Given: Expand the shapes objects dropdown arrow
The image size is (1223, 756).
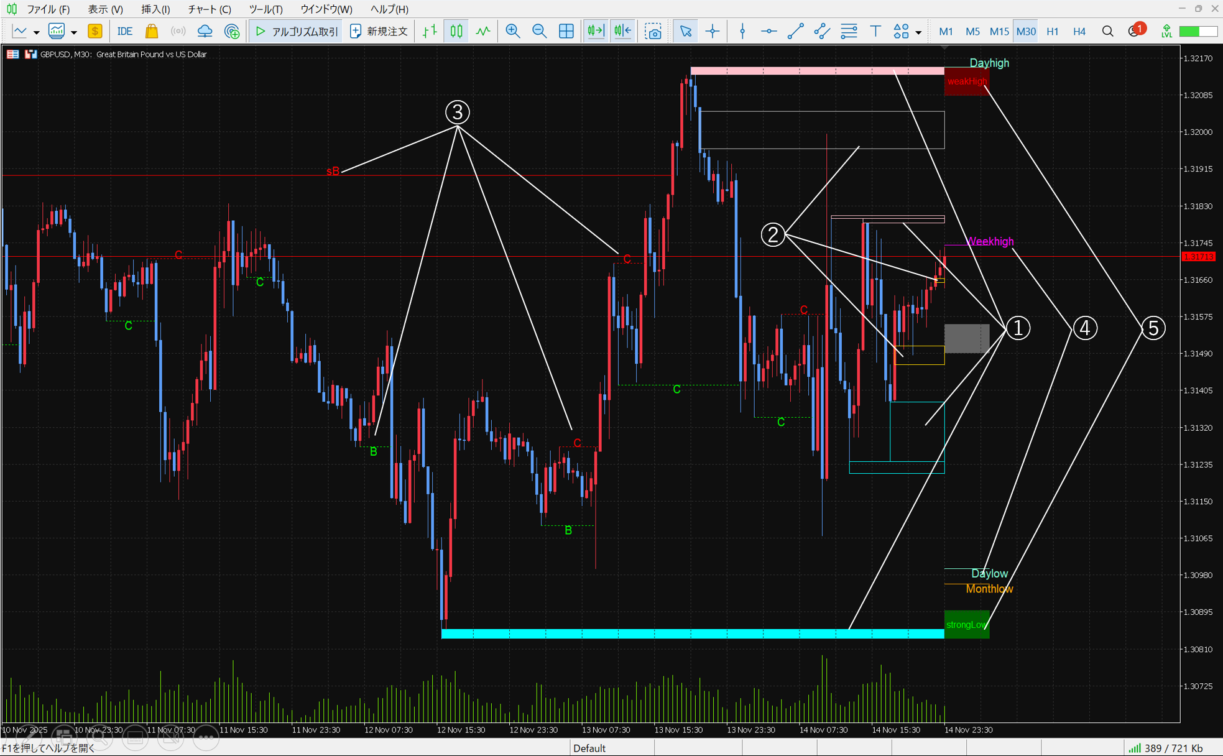Looking at the screenshot, I should tap(918, 32).
